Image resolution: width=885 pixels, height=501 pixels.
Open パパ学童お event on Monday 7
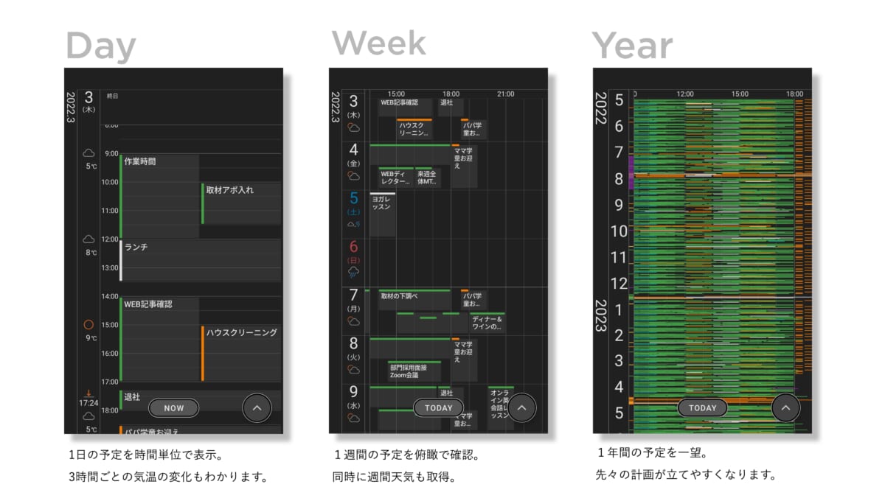tap(473, 299)
